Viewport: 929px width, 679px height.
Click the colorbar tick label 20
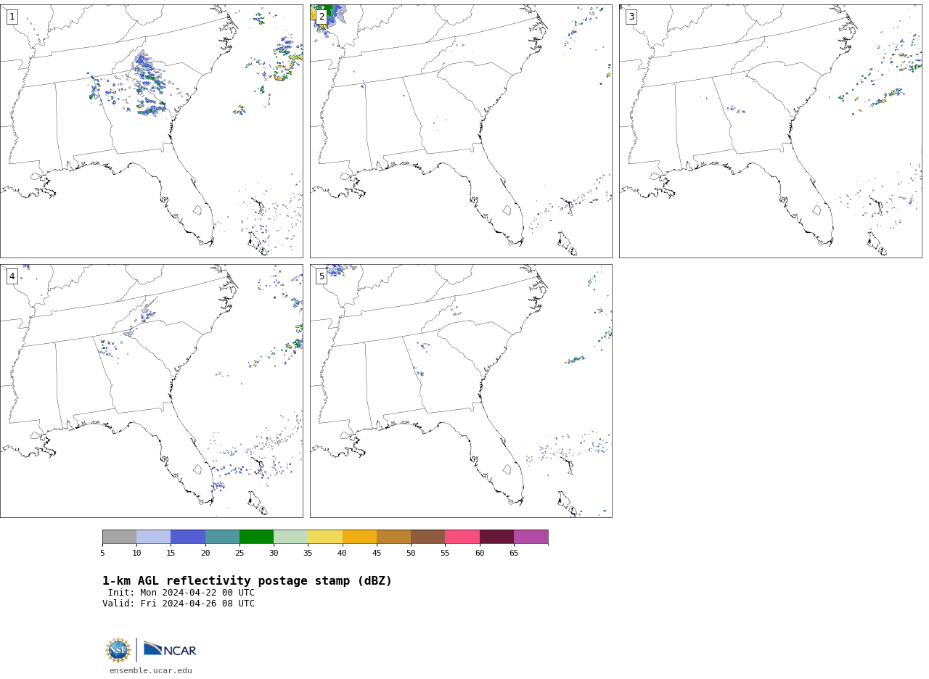pos(205,554)
